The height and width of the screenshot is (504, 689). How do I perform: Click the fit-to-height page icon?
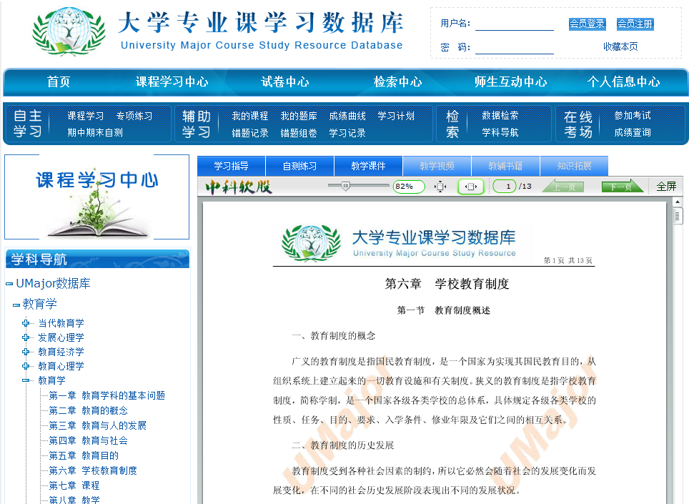click(440, 187)
